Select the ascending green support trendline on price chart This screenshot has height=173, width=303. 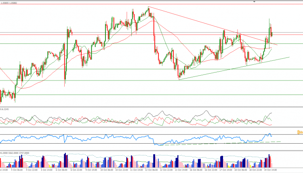coord(234,68)
